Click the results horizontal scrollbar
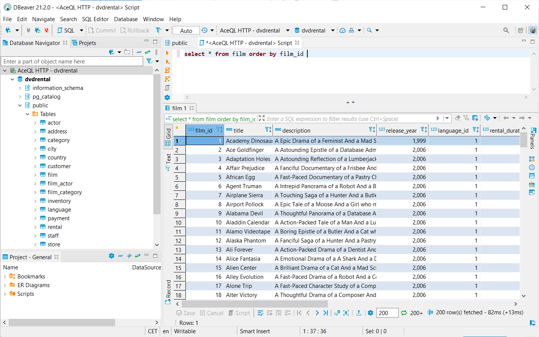The image size is (539, 337). pos(254,304)
